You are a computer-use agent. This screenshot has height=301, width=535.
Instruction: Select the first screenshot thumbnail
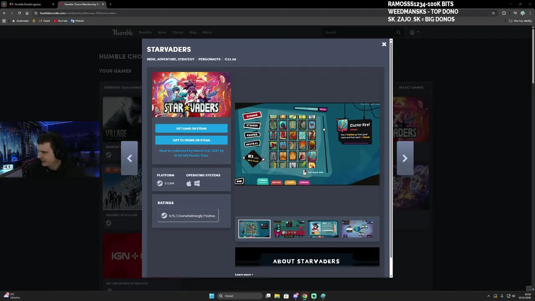click(x=254, y=229)
